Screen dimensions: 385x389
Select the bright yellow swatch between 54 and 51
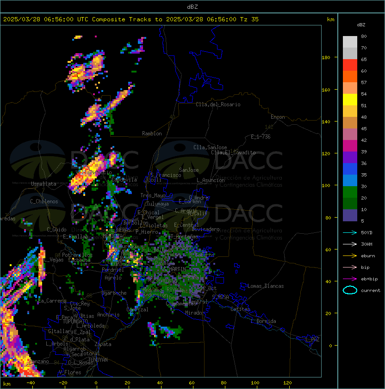(x=350, y=99)
